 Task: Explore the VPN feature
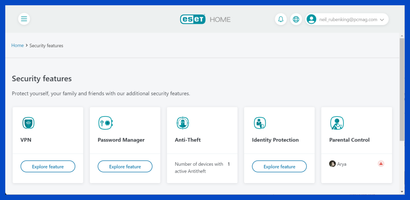tap(48, 167)
